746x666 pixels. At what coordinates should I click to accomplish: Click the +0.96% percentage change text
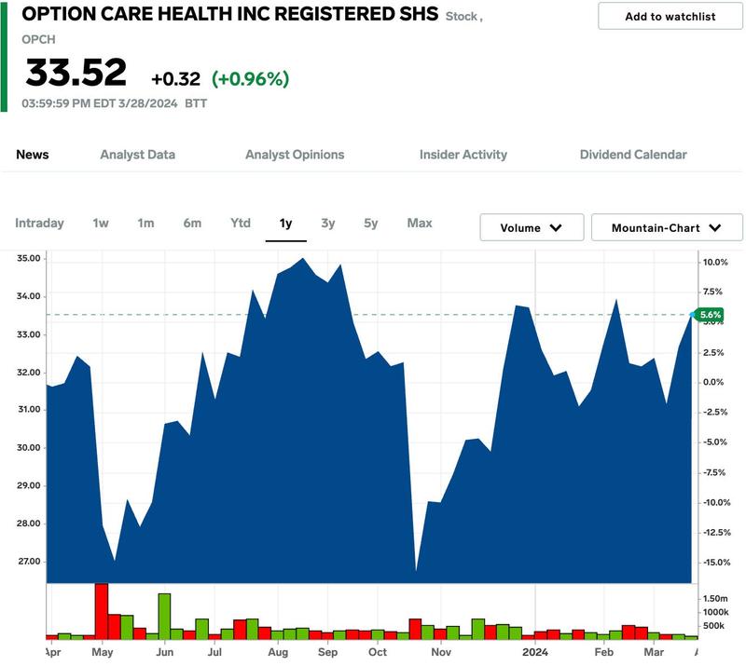click(x=250, y=79)
